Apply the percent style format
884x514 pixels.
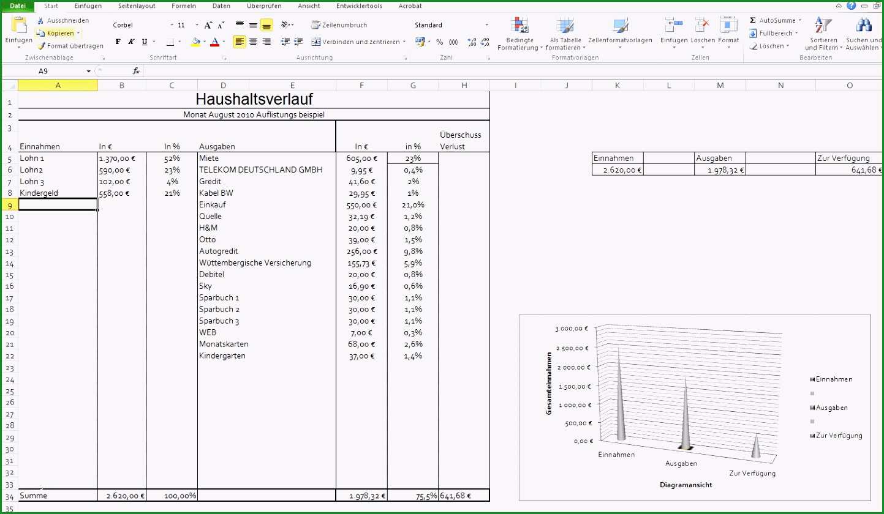[440, 42]
